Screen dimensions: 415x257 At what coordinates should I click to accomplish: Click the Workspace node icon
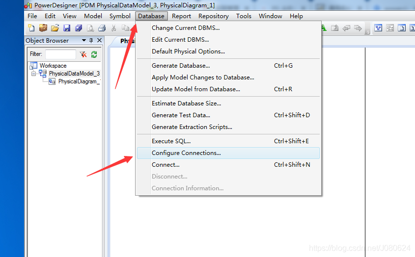click(x=33, y=65)
